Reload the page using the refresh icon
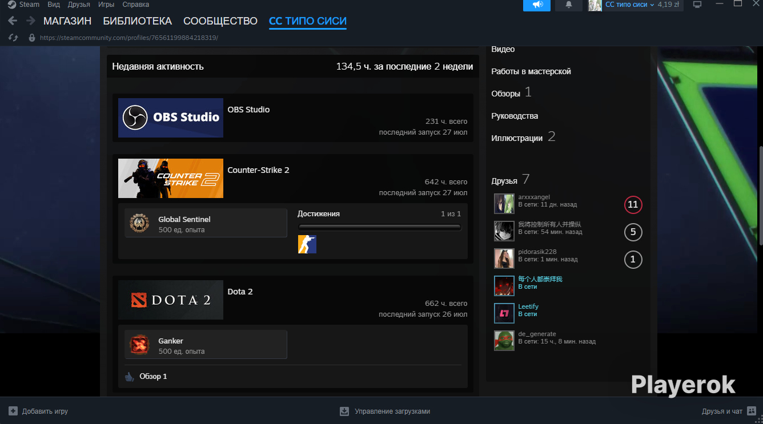 coord(13,38)
